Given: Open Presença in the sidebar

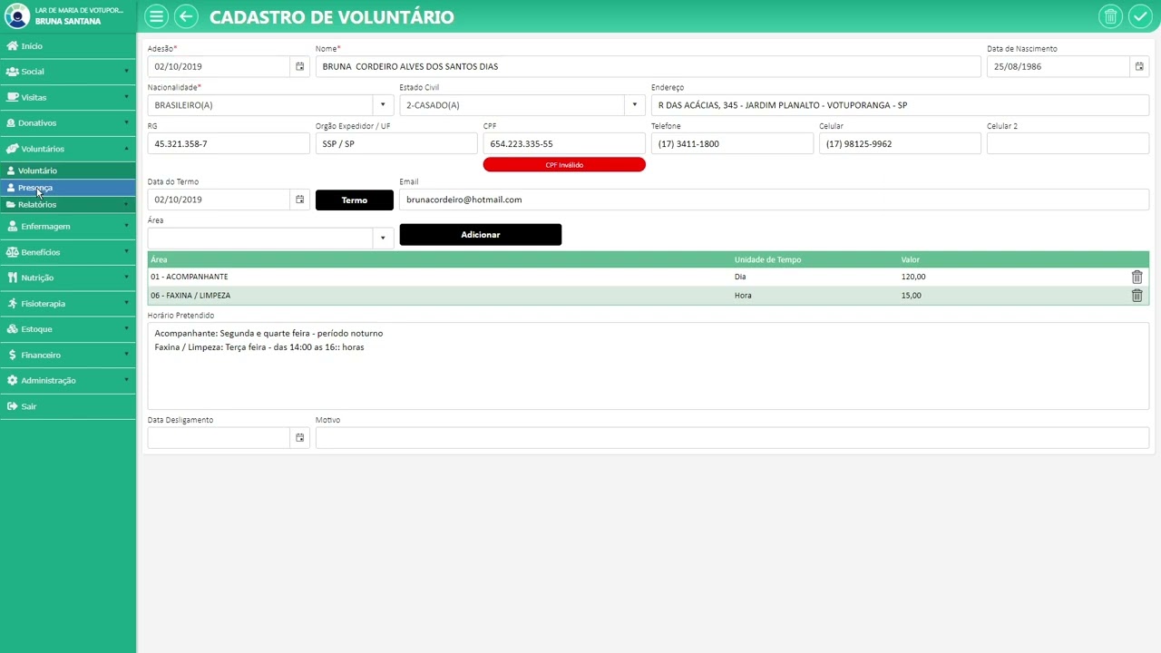Looking at the screenshot, I should 36,188.
